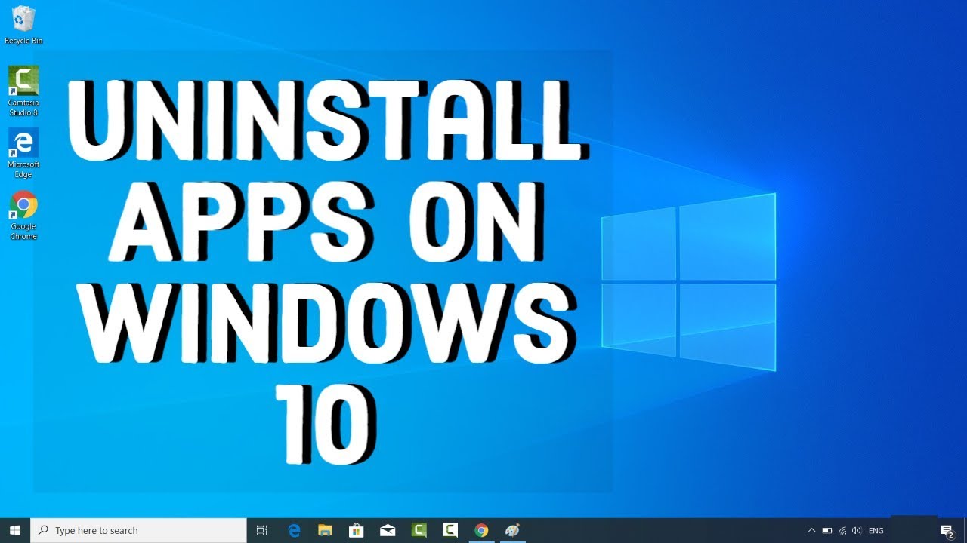This screenshot has width=967, height=543.
Task: Open the Mail app from the taskbar
Action: [388, 531]
